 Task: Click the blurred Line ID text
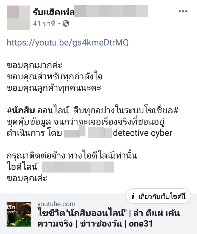[x=78, y=167]
